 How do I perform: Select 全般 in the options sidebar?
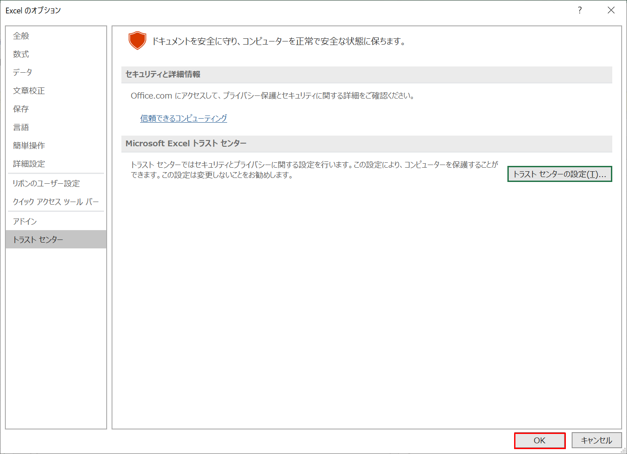click(x=21, y=36)
